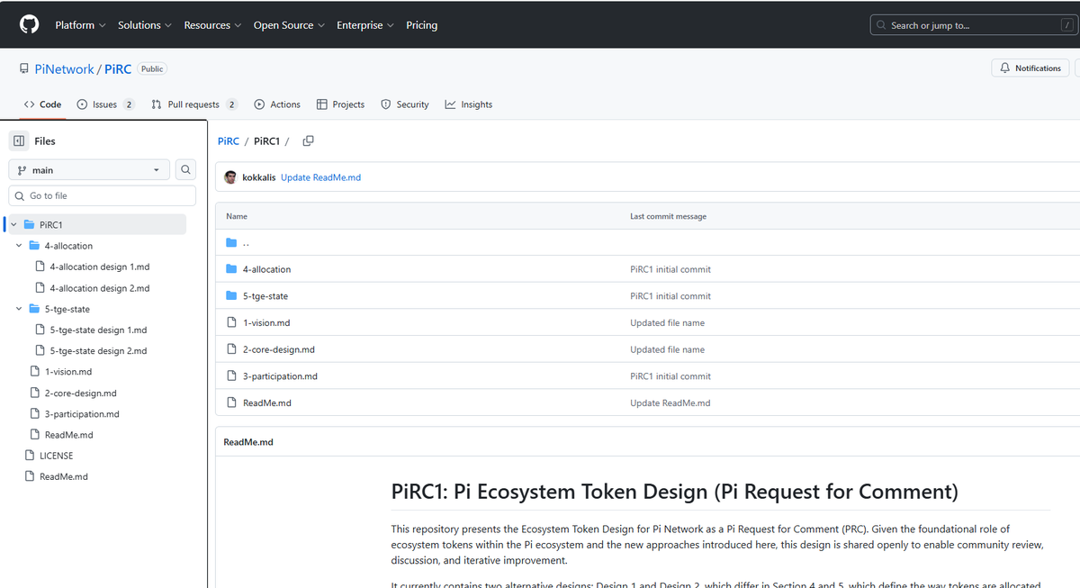
Task: Click the file icon of 3-participation.md table row
Action: click(x=231, y=376)
